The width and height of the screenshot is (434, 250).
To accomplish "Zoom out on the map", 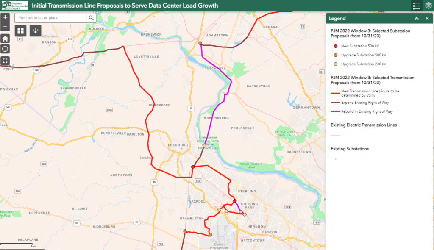I will click(5, 27).
